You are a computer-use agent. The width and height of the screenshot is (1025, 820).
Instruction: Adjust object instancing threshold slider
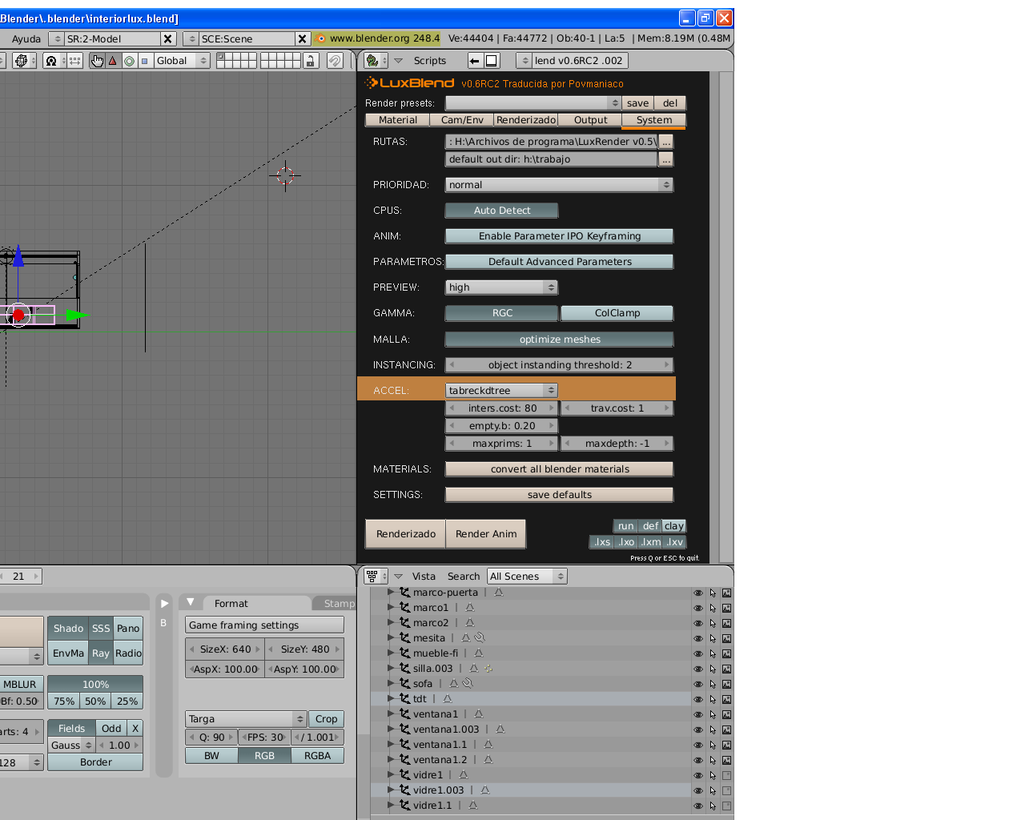[560, 365]
